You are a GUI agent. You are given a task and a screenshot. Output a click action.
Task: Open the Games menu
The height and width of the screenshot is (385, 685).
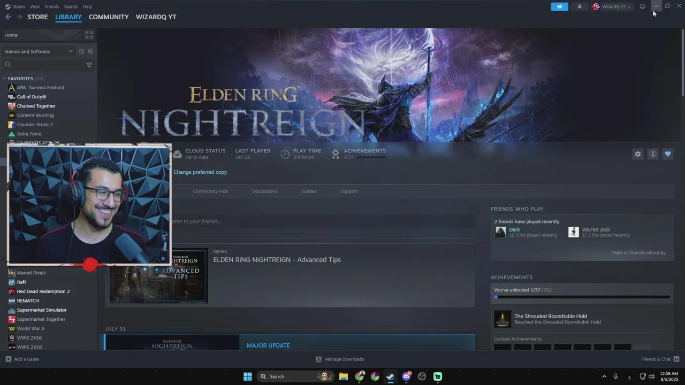coord(71,6)
